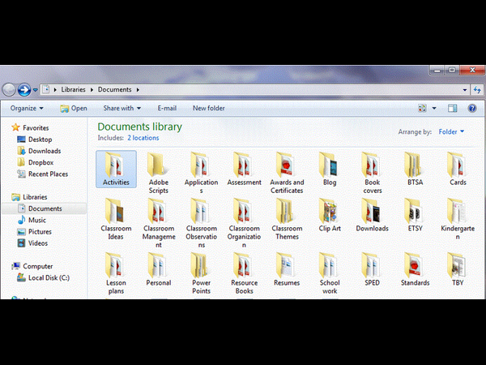Viewport: 486px width, 365px height.
Task: Click the Help question mark icon
Action: [471, 108]
